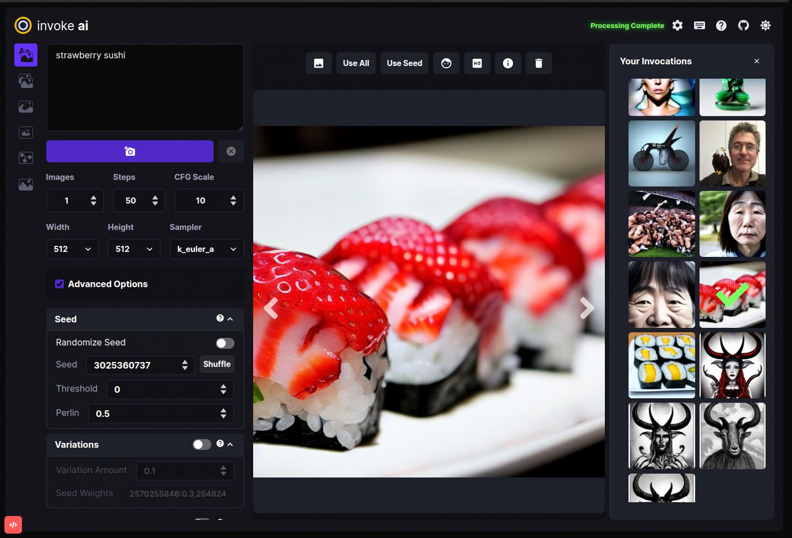Open the red code console button
The height and width of the screenshot is (538, 792).
tap(13, 525)
